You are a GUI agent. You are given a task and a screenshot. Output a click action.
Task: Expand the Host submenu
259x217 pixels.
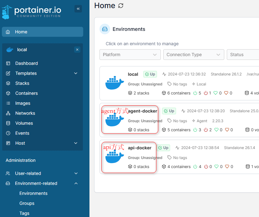click(76, 143)
